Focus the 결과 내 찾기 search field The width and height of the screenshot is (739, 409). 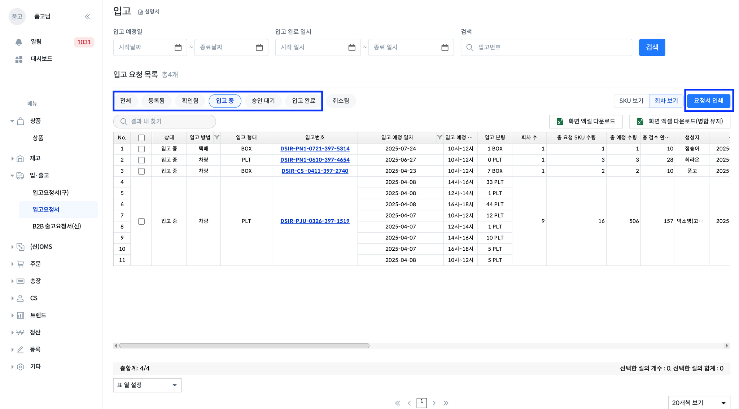(165, 122)
